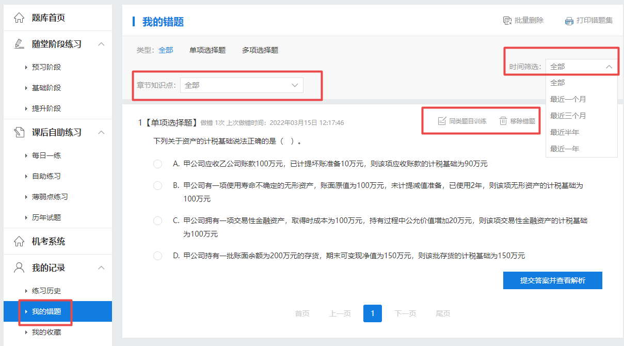Open 练习历史 in the sidebar
Viewport: 624px width, 346px height.
46,291
